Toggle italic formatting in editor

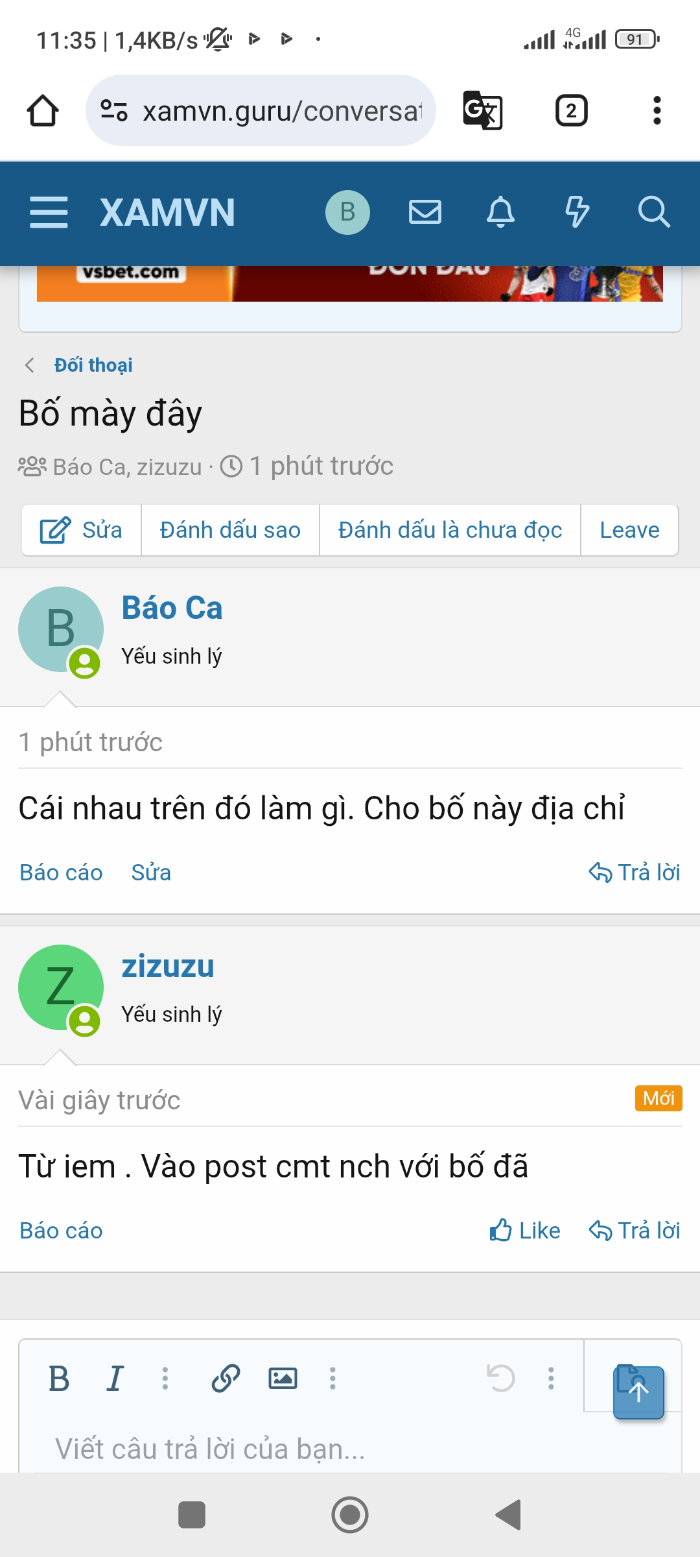[x=115, y=1378]
